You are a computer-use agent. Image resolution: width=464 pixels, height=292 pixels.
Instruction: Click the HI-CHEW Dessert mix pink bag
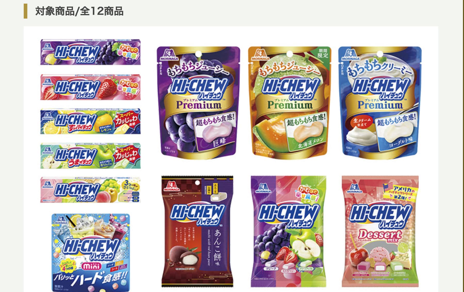coord(380,232)
